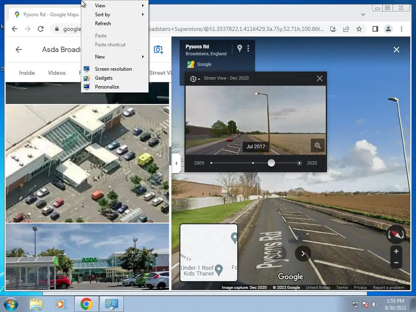416x312 pixels.
Task: Click the back arrow beside Asda Broadstairs
Action: 19,50
